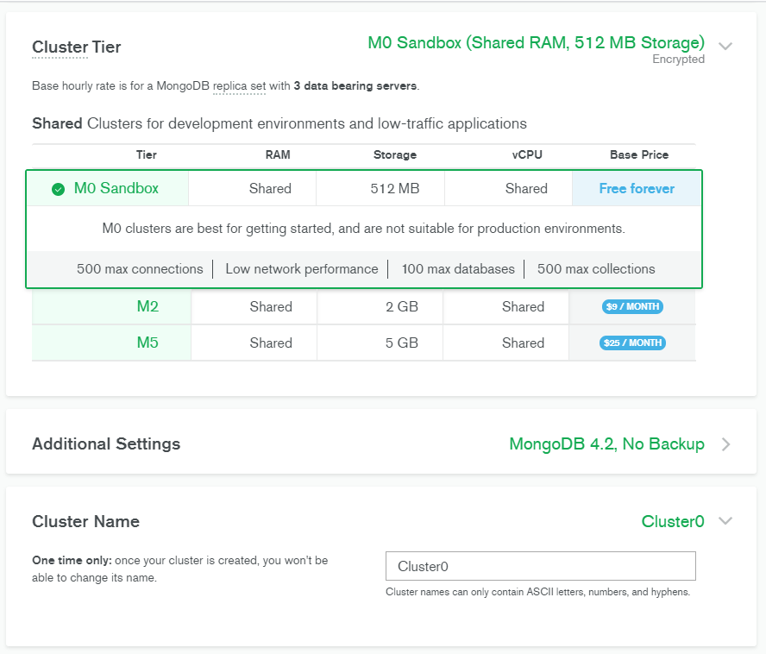Click the $25 / MONTH price badge
Image resolution: width=766 pixels, height=654 pixels.
(x=632, y=343)
